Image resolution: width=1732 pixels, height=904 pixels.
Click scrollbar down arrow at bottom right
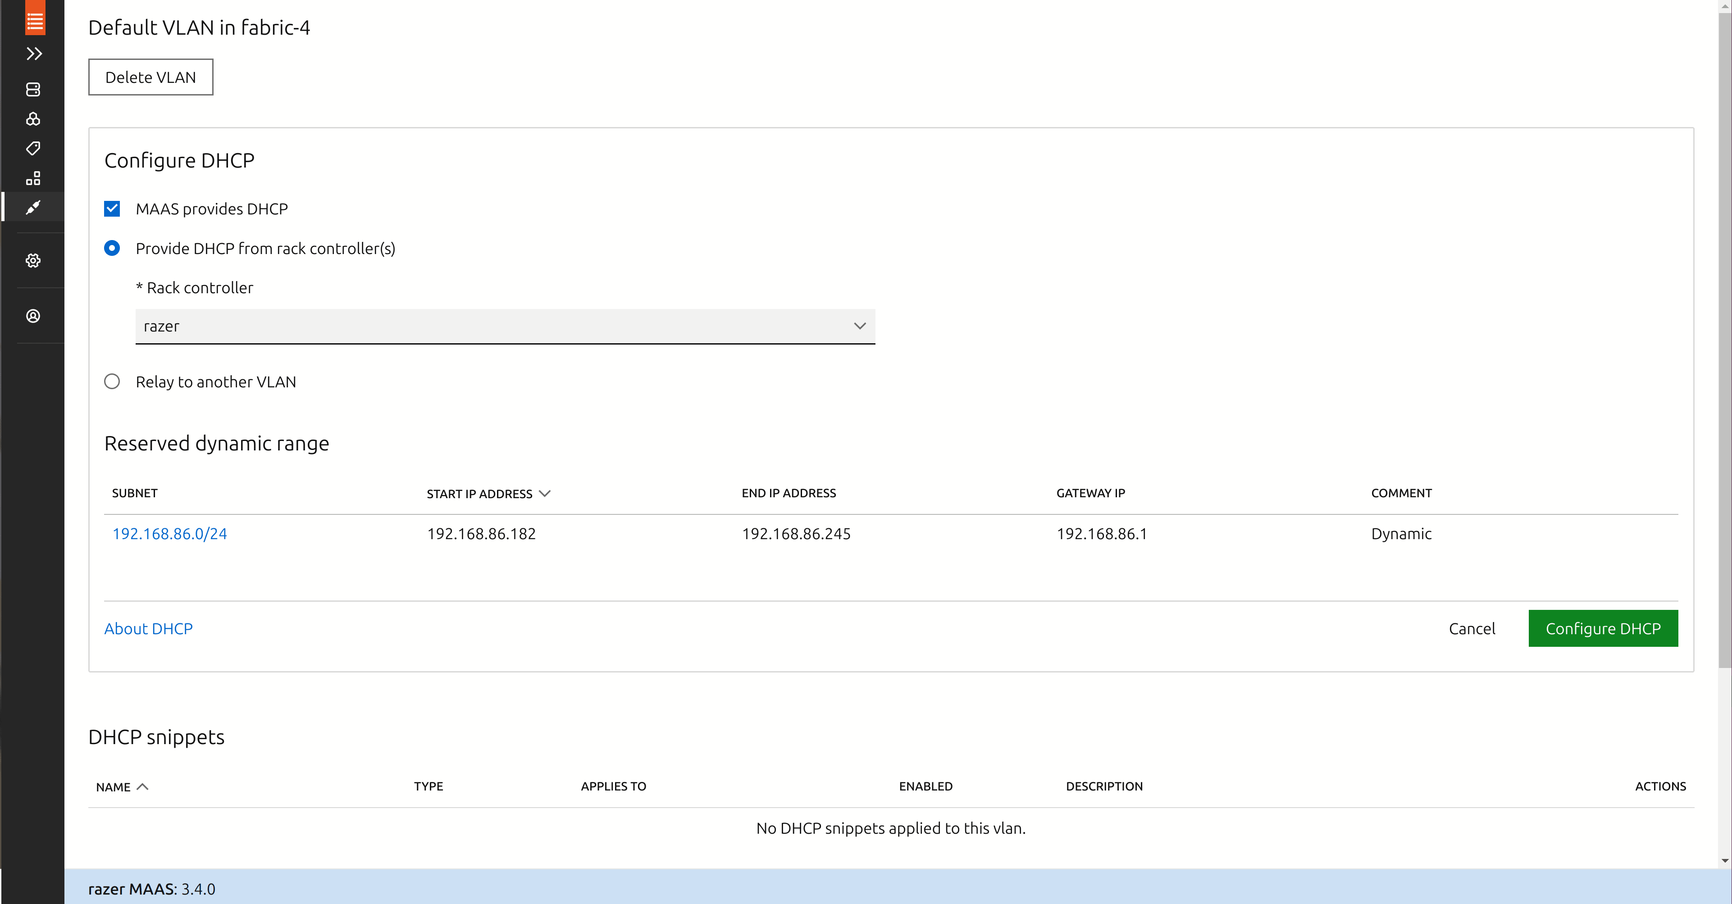[1725, 860]
